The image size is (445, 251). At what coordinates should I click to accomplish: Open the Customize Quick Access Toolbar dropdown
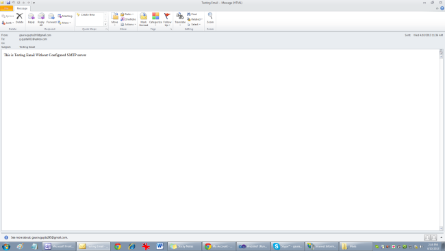pyautogui.click(x=34, y=3)
